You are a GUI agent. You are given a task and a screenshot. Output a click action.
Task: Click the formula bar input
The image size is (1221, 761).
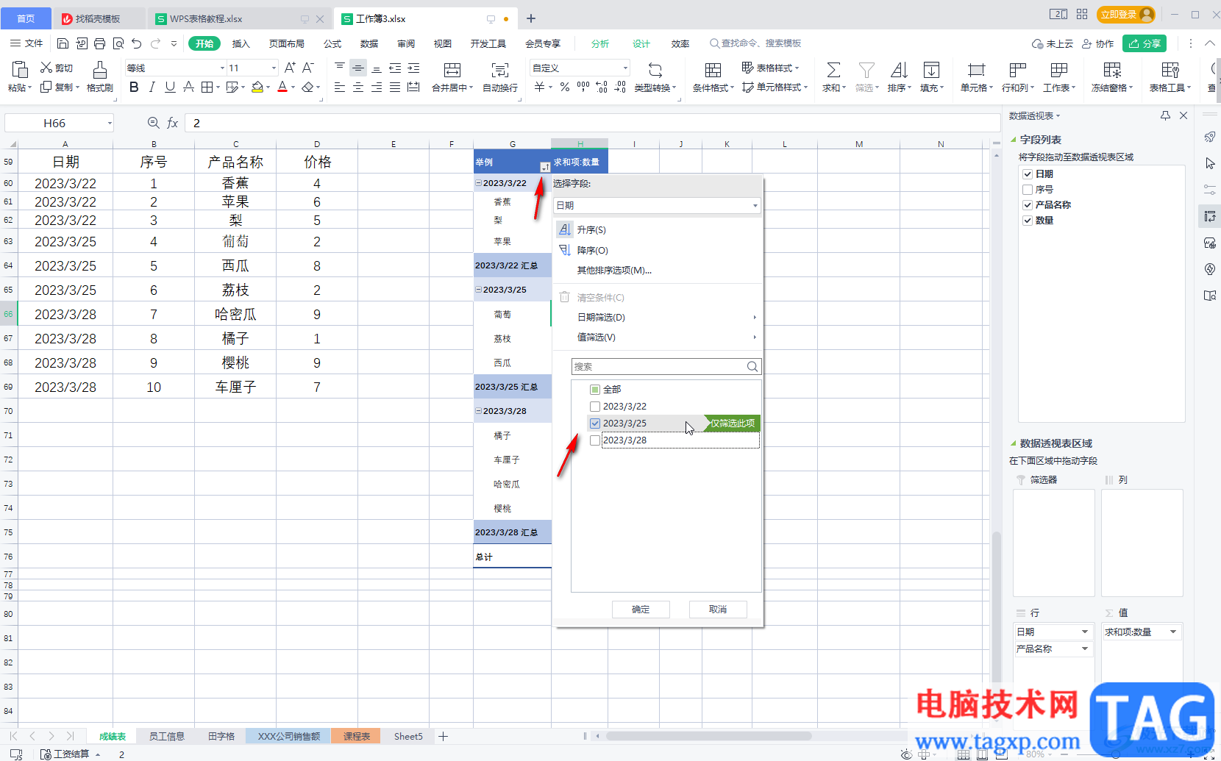coord(592,123)
